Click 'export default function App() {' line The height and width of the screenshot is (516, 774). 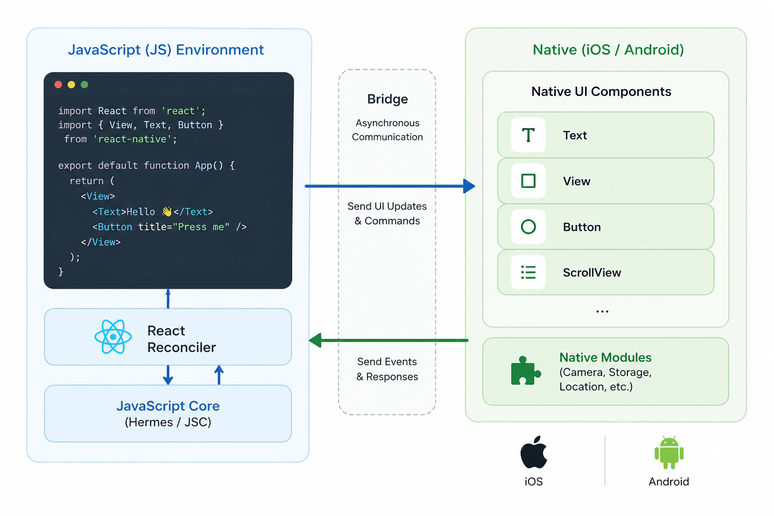(147, 165)
